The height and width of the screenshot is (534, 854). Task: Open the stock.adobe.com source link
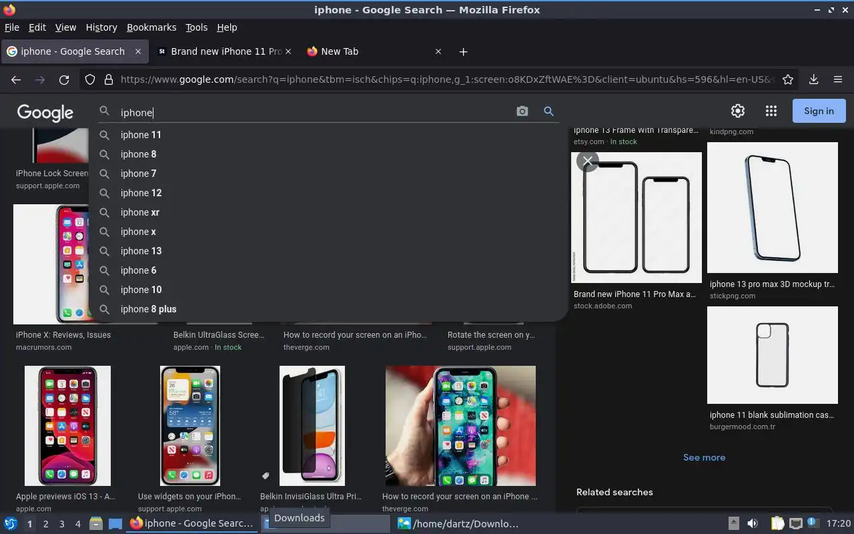tap(602, 306)
